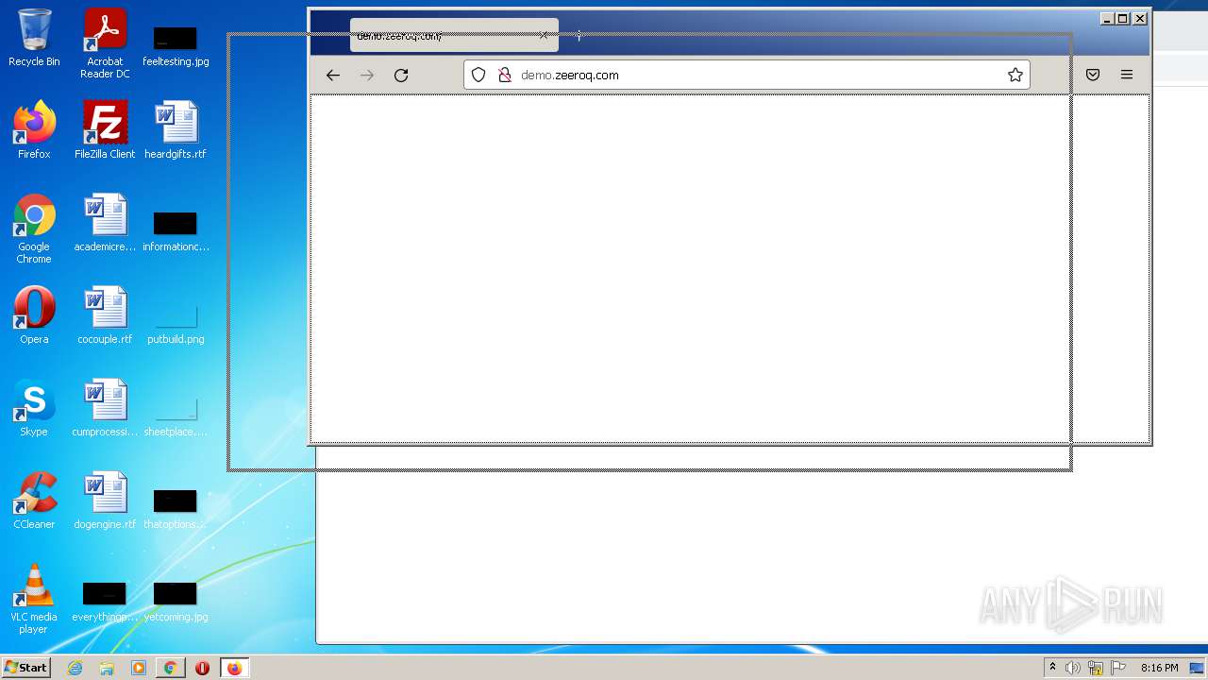Focus the address bar showing demo.zeeroq.com

[747, 75]
